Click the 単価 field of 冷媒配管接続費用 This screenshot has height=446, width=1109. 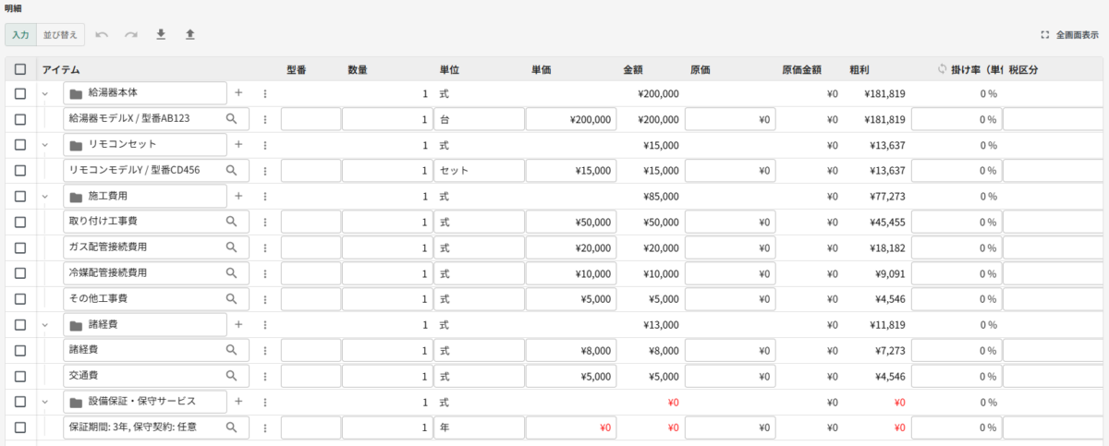coord(570,273)
